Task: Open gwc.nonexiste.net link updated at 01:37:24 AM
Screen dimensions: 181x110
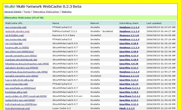Action: tap(16, 40)
